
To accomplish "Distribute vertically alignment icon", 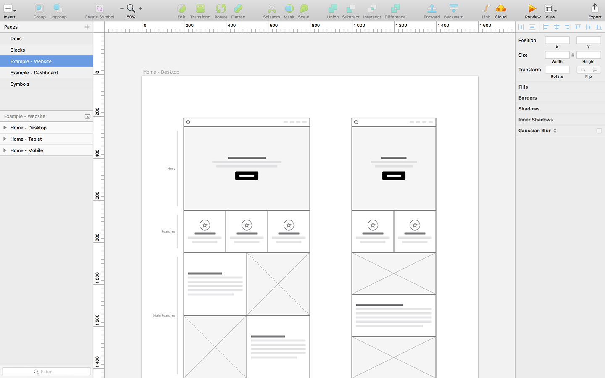I will coord(532,27).
